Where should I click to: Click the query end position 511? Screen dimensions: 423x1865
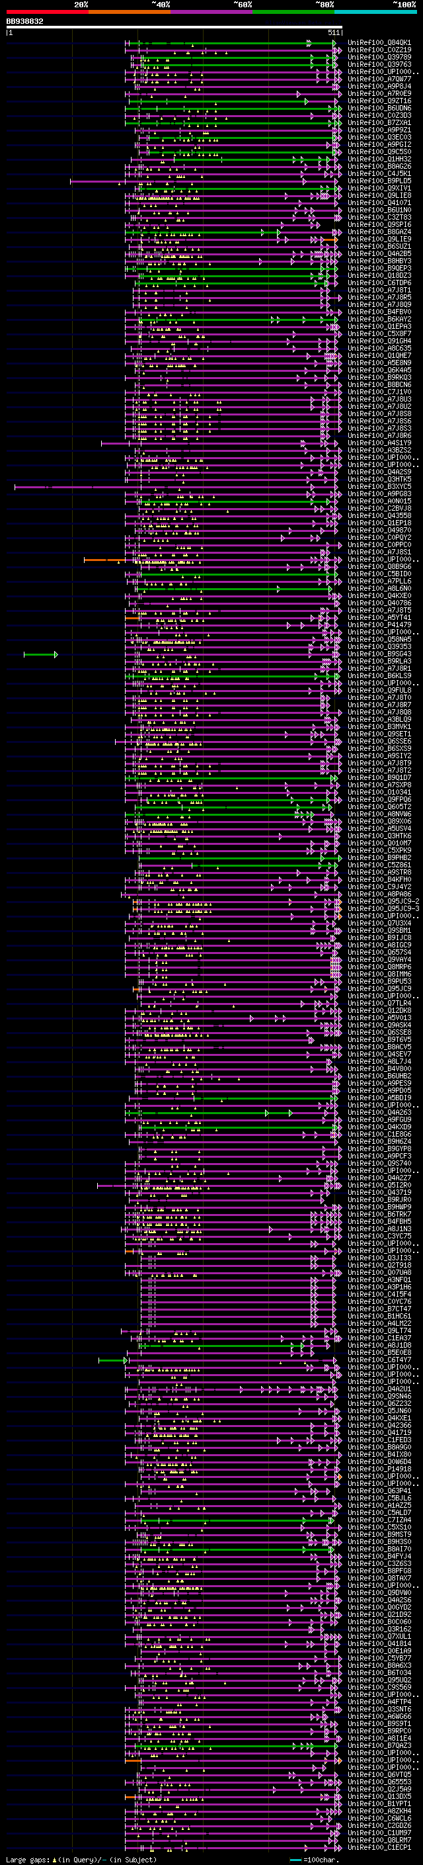333,32
